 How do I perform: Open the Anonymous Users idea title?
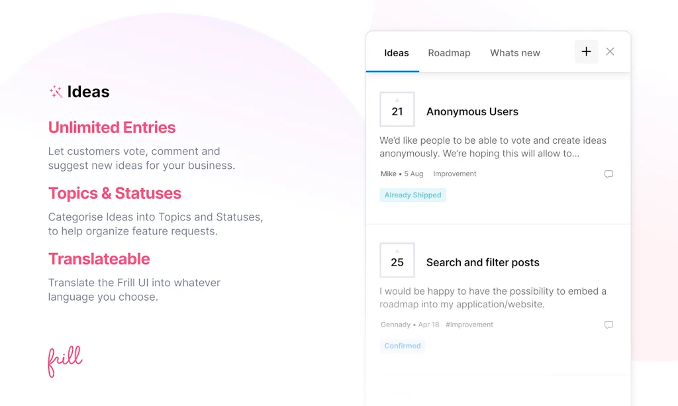pyautogui.click(x=472, y=112)
